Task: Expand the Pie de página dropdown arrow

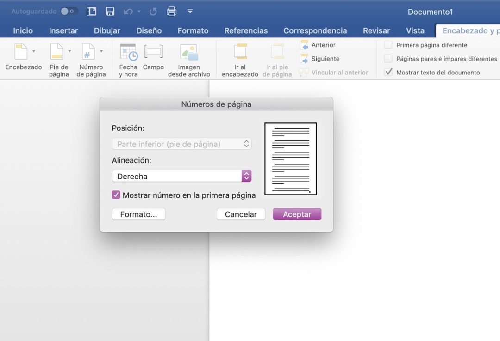Action: (x=69, y=51)
